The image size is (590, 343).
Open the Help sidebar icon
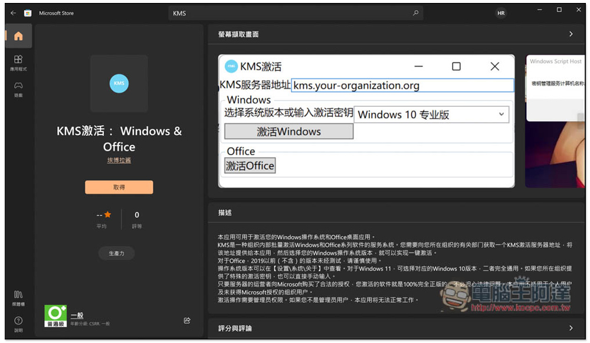tap(18, 324)
